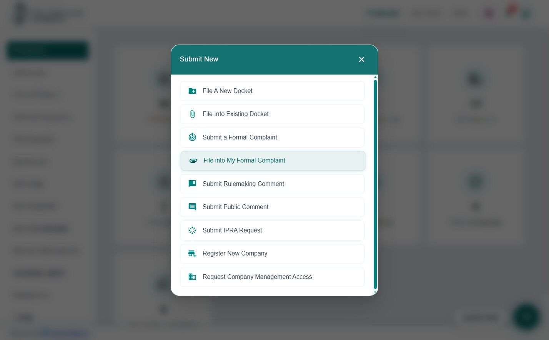Open Submit IPRA Request
The width and height of the screenshot is (549, 340).
pos(272,230)
